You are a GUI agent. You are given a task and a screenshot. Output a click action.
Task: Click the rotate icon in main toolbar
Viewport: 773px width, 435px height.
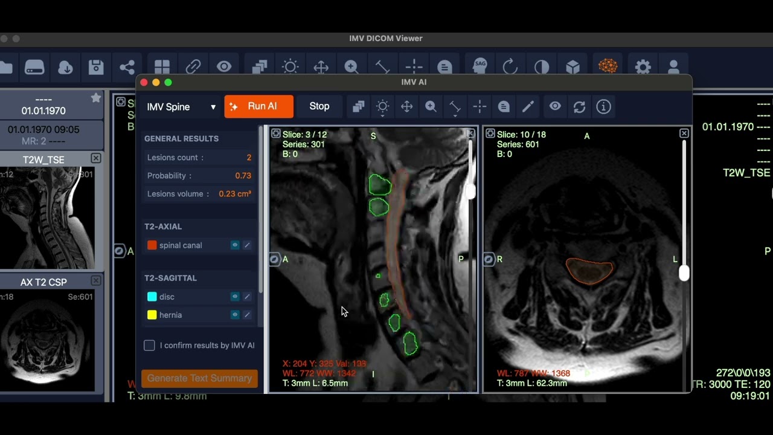point(510,67)
